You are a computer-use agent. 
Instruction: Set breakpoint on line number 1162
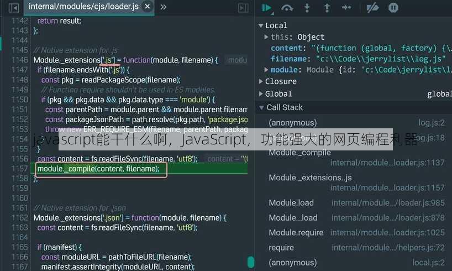point(19,217)
